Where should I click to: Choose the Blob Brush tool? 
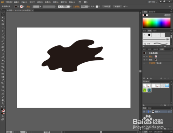pos(3,47)
